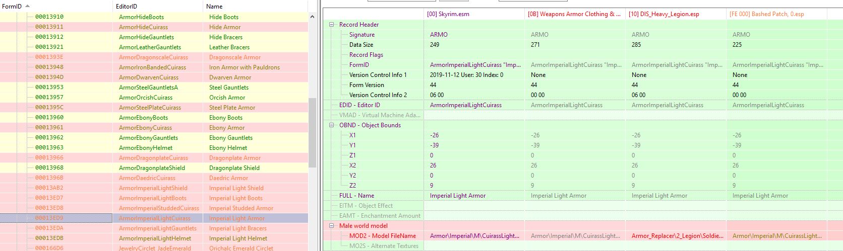Collapse the OBND - Object Bounds node

coord(332,125)
